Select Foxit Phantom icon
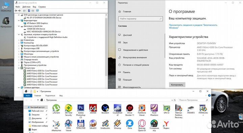The height and width of the screenshot is (133, 243). tap(154, 110)
